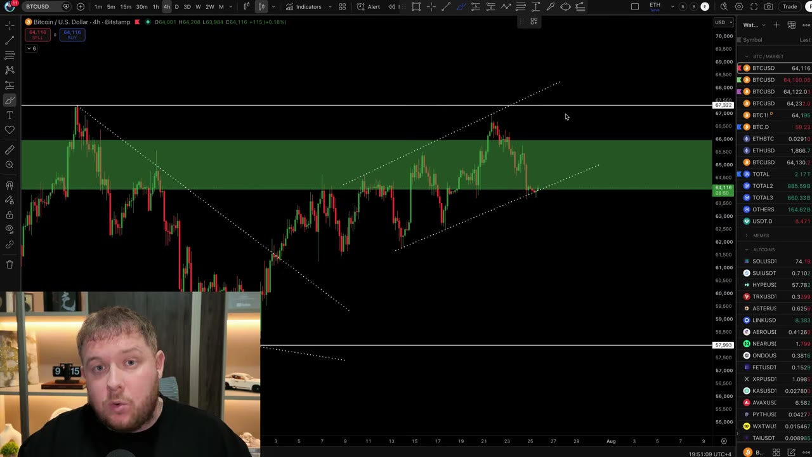Image resolution: width=812 pixels, height=457 pixels.
Task: Toggle hide all drawings eye icon
Action: click(10, 229)
